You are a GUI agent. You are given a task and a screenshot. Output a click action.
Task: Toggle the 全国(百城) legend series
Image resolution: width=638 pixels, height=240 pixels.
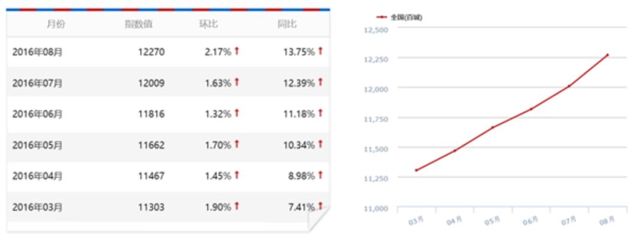[399, 17]
